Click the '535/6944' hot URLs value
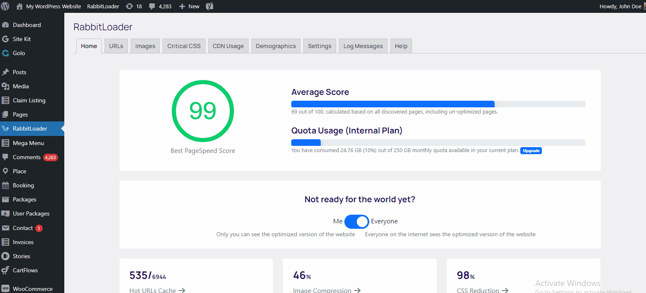 tap(148, 276)
